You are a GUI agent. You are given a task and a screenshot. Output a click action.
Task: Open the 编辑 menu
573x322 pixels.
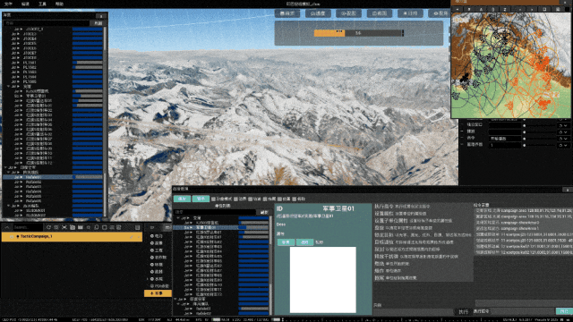click(25, 4)
